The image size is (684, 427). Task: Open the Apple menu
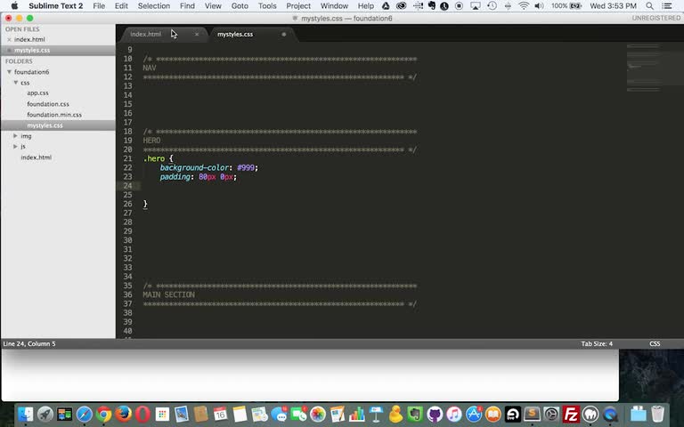[x=14, y=5]
